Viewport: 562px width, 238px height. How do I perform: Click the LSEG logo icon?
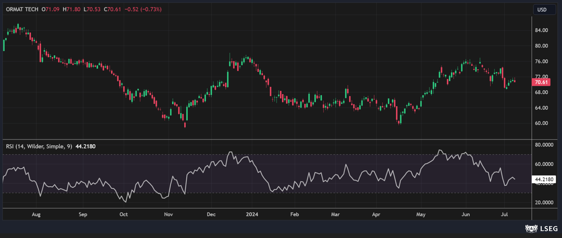[531, 228]
